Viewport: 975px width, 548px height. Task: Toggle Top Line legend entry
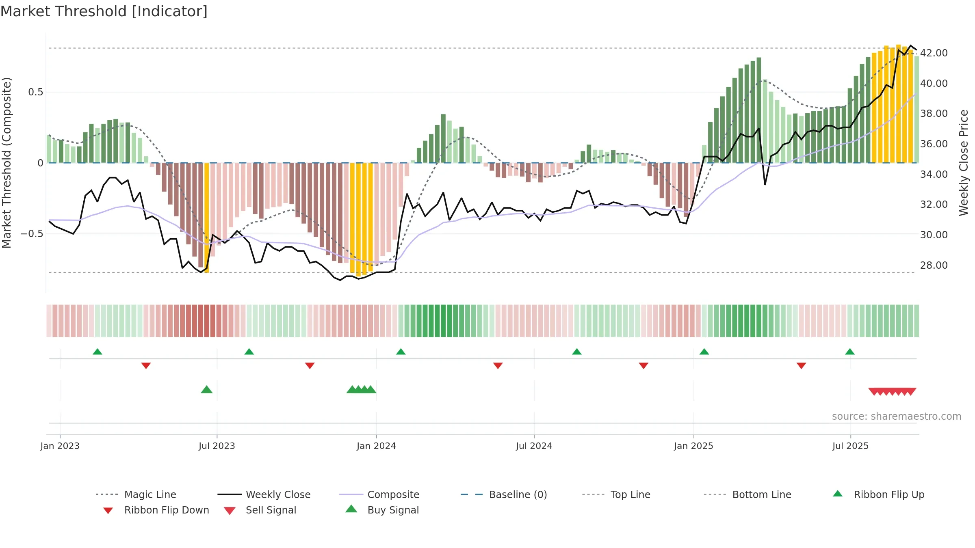pyautogui.click(x=616, y=494)
